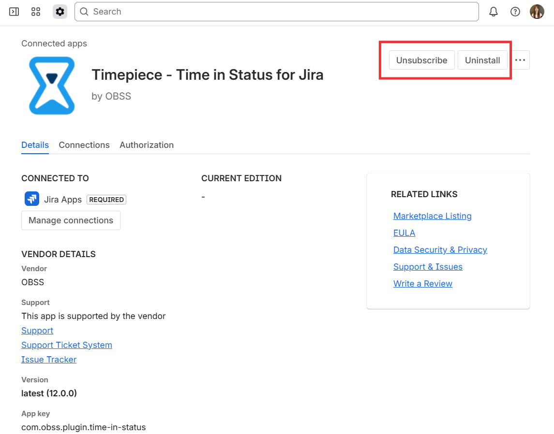The width and height of the screenshot is (554, 434).
Task: Click the Jira Apps icon under Connected To
Action: click(x=31, y=199)
